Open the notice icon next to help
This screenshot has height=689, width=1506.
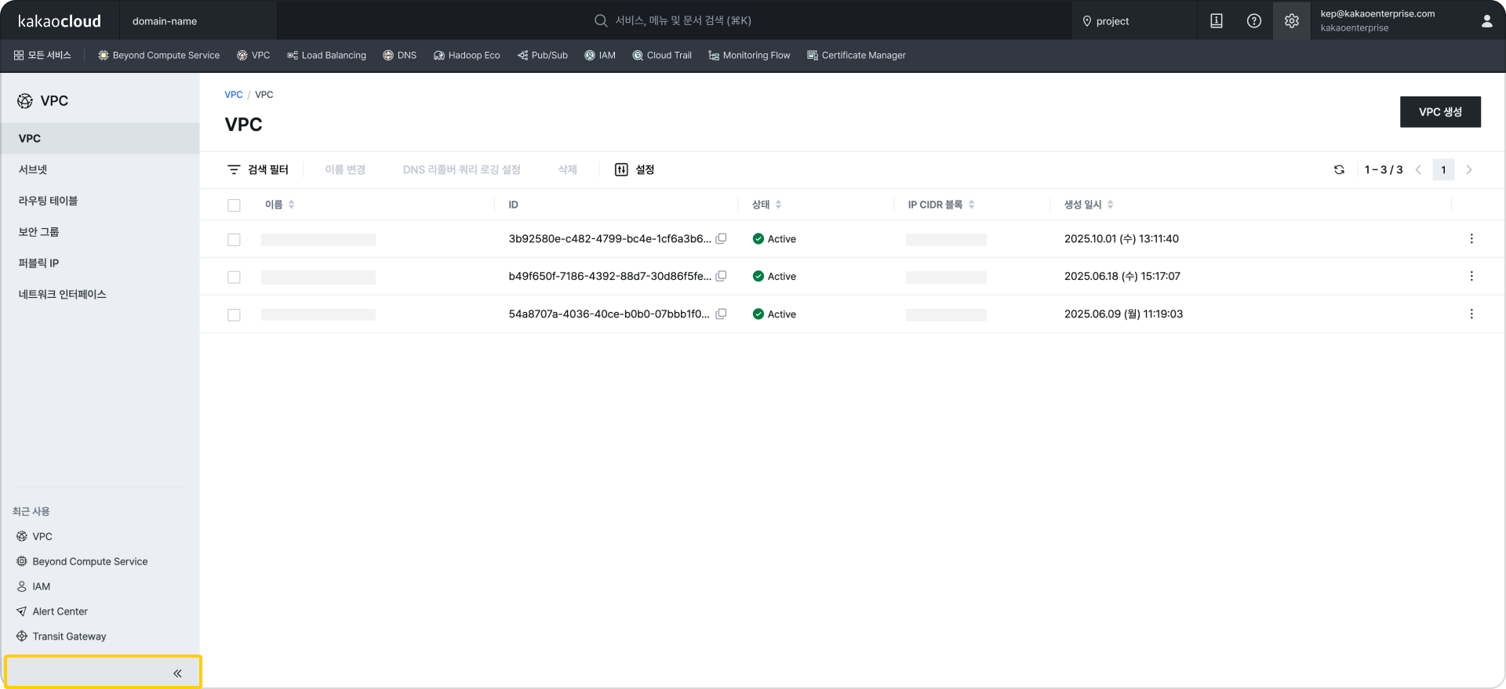click(x=1216, y=21)
